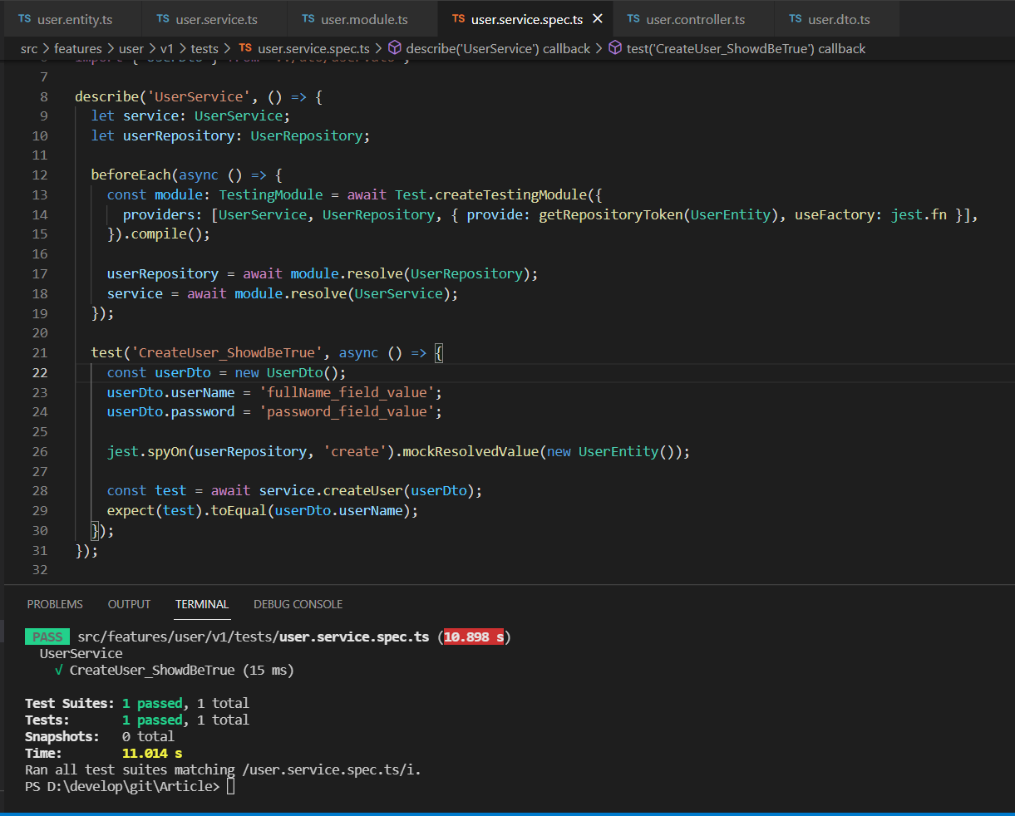Viewport: 1015px width, 816px height.
Task: Click the test('CreateUser_ShowdBeTrue') symbol icon in breadcrumb
Action: click(x=615, y=48)
